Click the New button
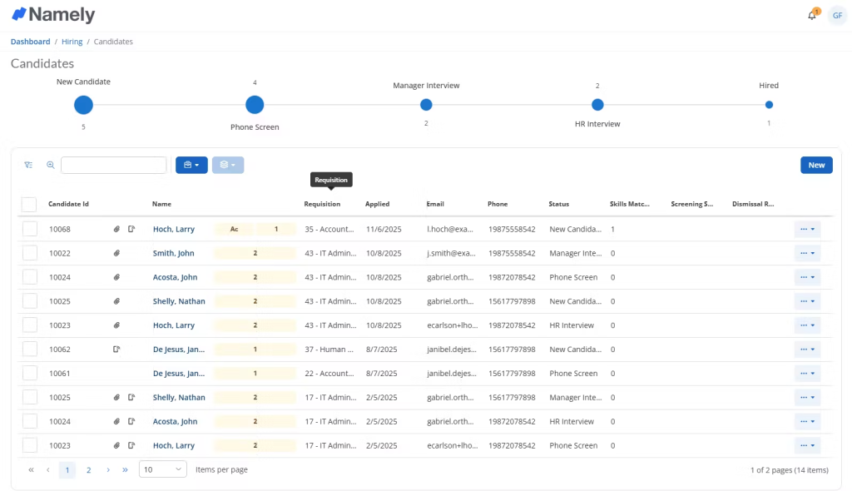The height and width of the screenshot is (491, 852). pyautogui.click(x=816, y=165)
